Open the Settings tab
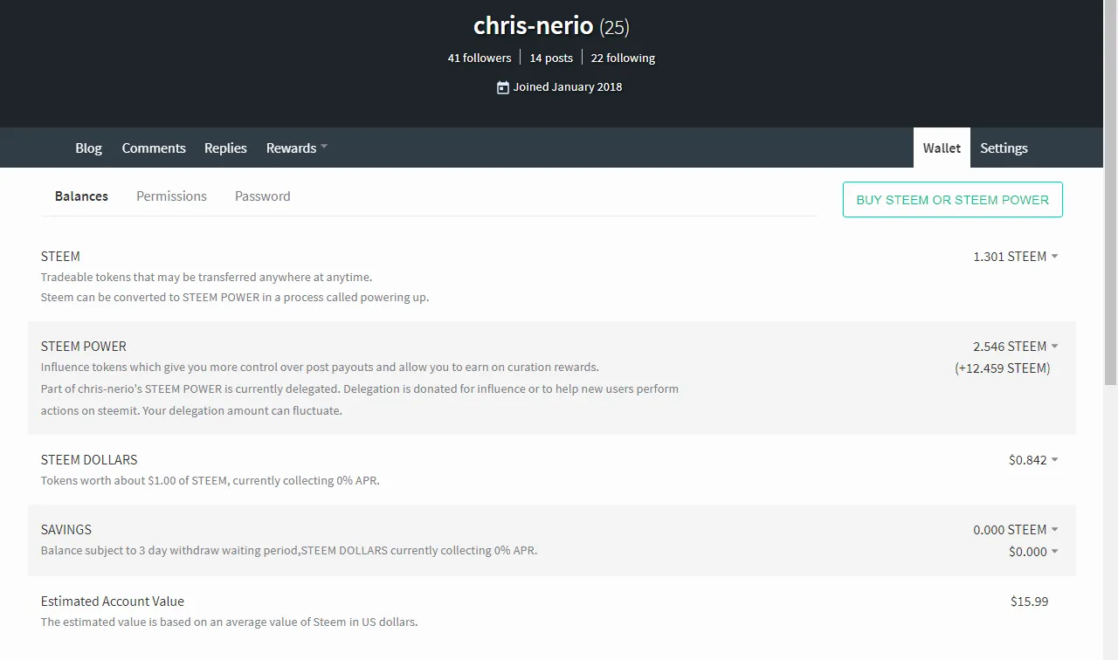Viewport: 1118px width, 660px height. [x=1004, y=148]
